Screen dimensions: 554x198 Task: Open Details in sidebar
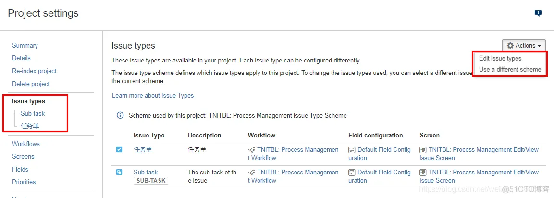click(x=21, y=58)
